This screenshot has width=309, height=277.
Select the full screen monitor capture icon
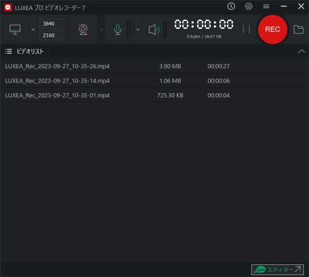15,29
